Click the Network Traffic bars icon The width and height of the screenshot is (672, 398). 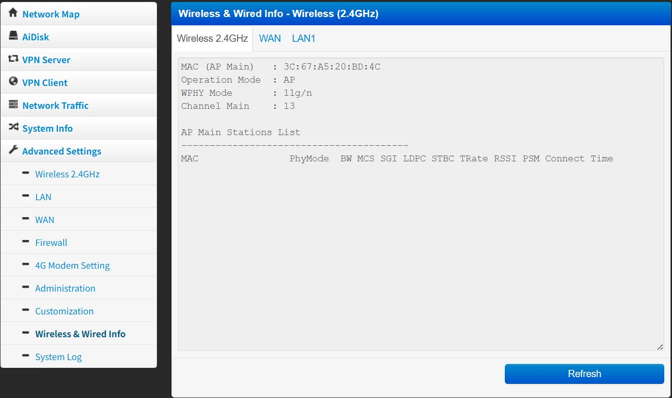pos(13,104)
